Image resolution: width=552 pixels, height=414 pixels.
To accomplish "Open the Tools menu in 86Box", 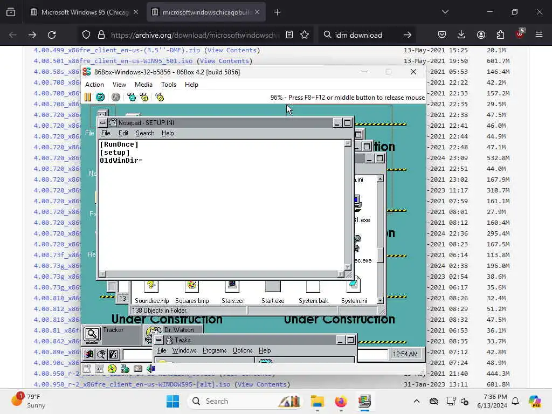I will (x=169, y=85).
